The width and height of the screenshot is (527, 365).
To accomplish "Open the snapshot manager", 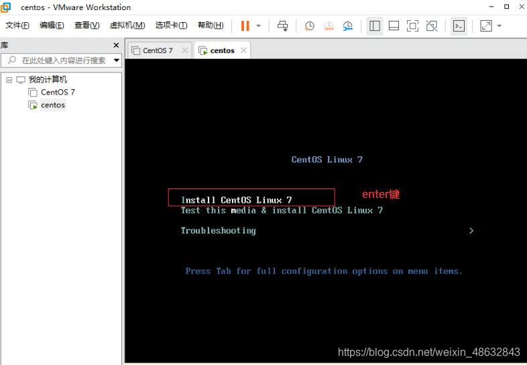I will tap(348, 26).
